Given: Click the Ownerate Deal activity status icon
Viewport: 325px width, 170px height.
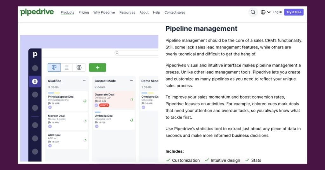Looking at the screenshot, I should click(x=132, y=100).
